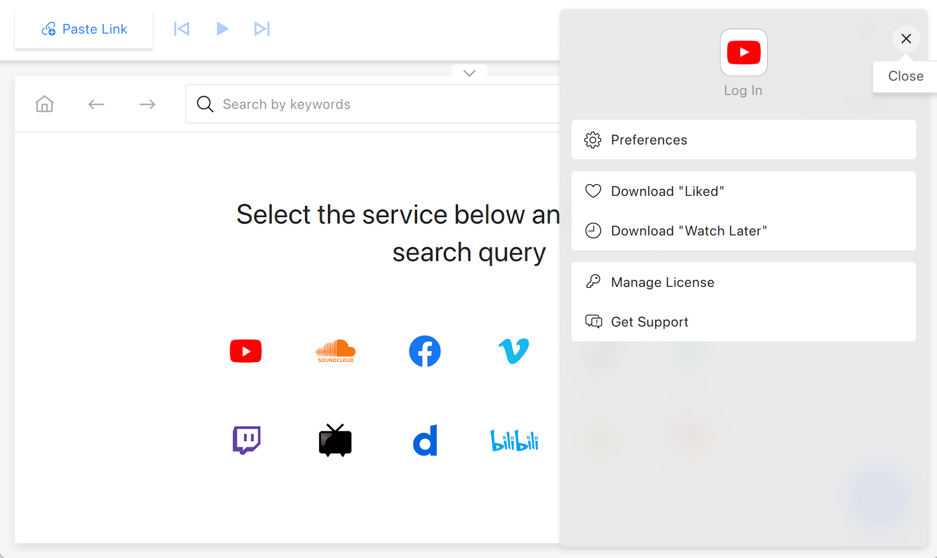Skip to previous track
Image resolution: width=937 pixels, height=558 pixels.
click(182, 29)
